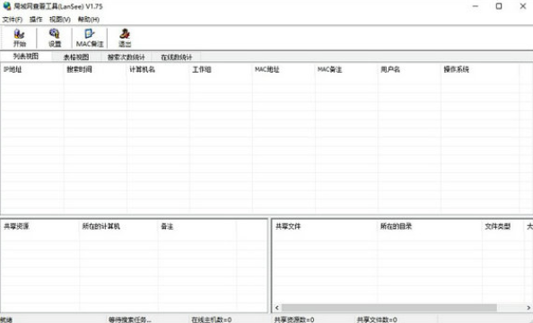Click the MAC地址 column header

pyautogui.click(x=284, y=69)
